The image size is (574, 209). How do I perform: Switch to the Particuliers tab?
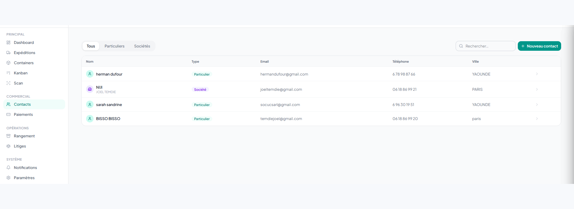[x=115, y=46]
